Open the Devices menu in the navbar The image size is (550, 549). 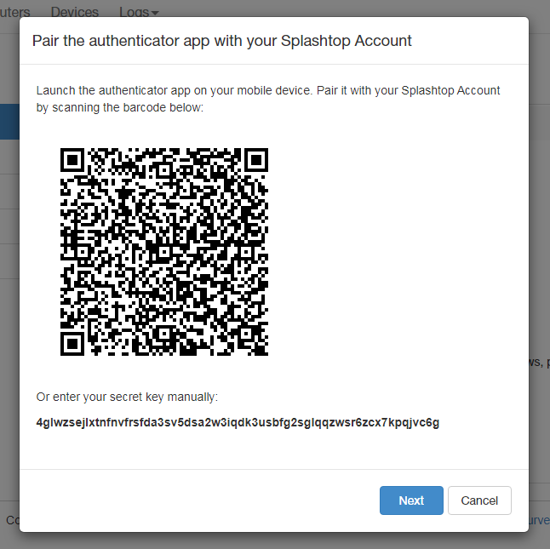[75, 12]
